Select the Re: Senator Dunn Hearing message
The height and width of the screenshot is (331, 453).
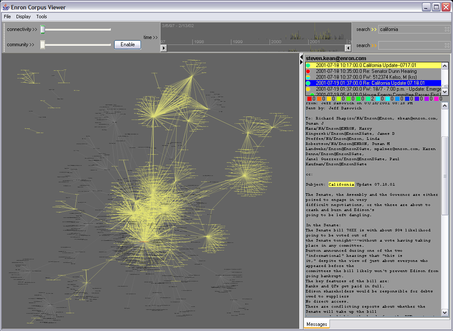[x=374, y=71]
